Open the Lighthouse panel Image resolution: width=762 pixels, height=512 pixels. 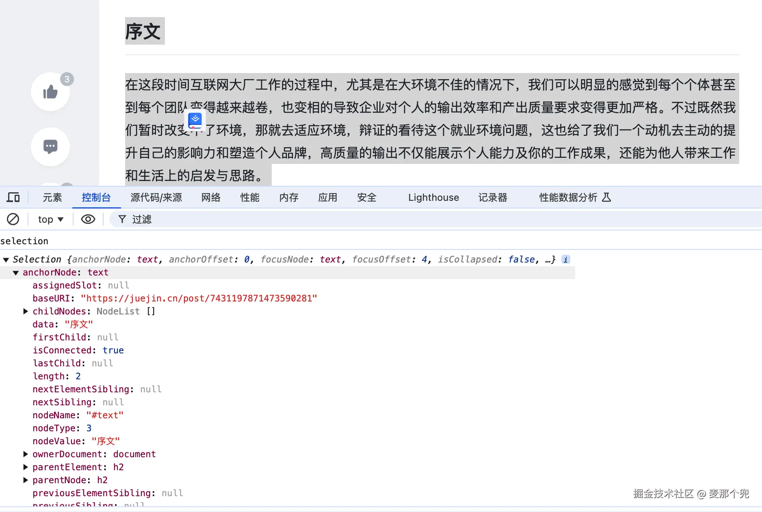[433, 198]
